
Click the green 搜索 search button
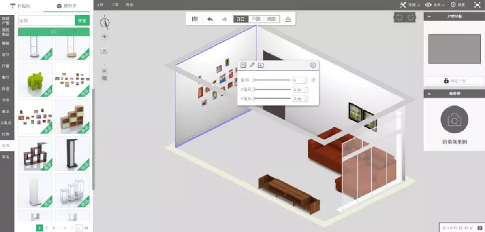(82, 21)
